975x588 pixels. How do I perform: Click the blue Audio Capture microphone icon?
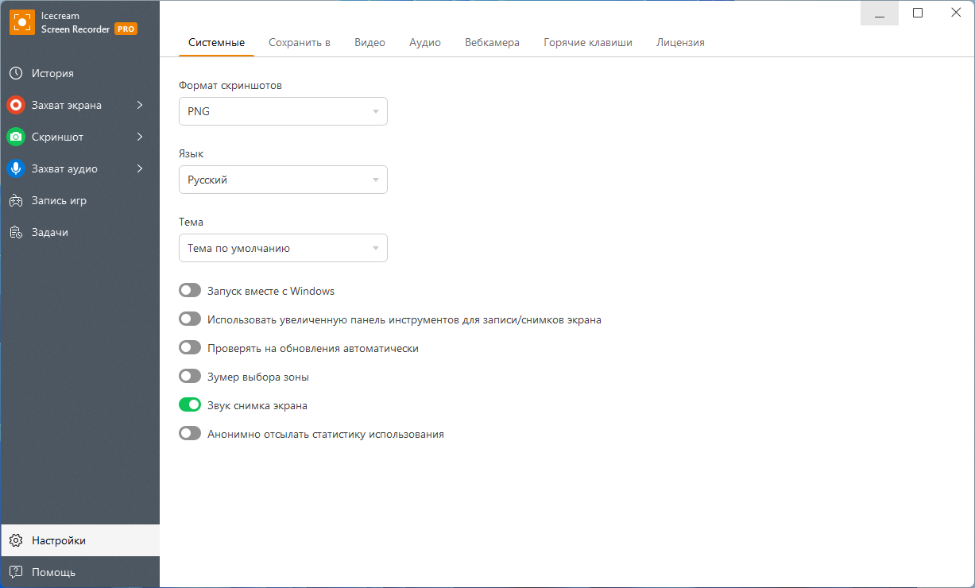(15, 168)
